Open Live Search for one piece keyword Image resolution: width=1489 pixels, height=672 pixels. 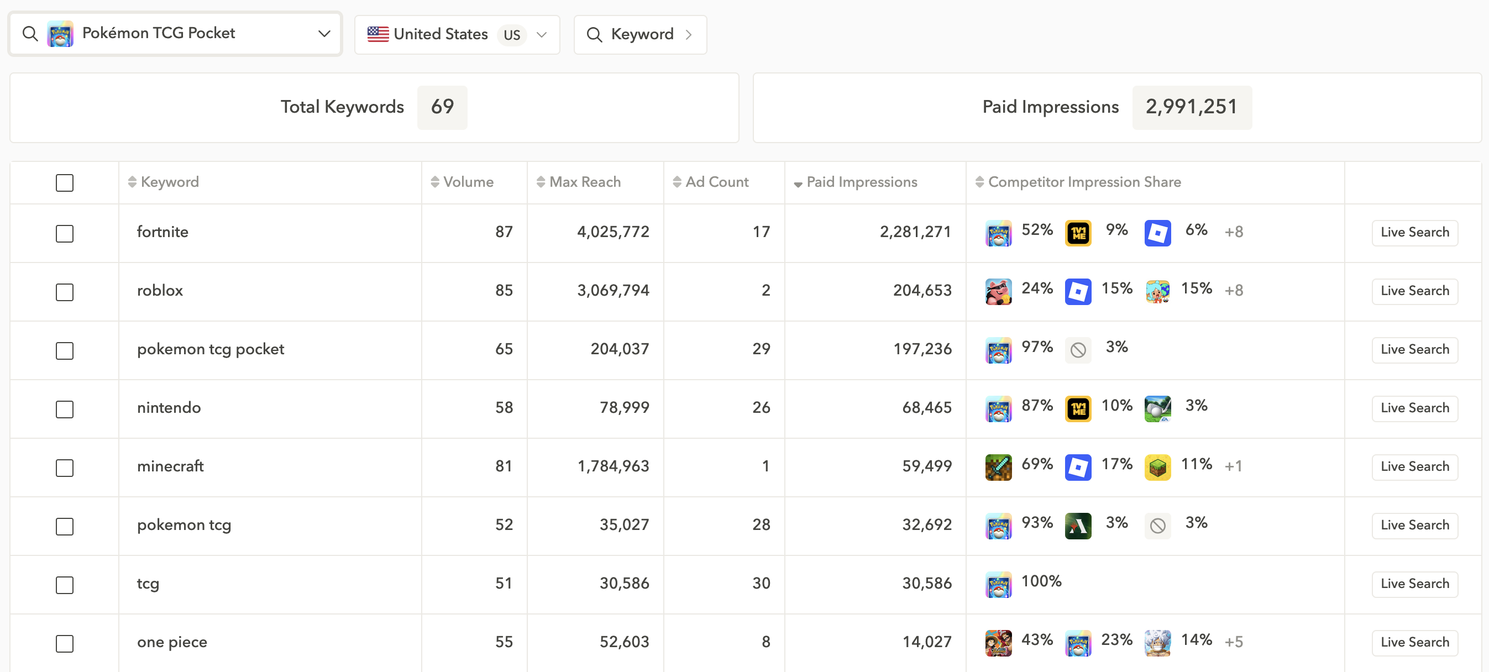[x=1414, y=642]
